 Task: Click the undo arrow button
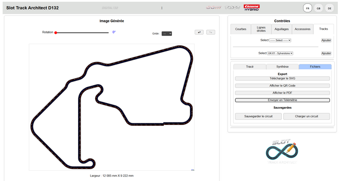pos(199,32)
